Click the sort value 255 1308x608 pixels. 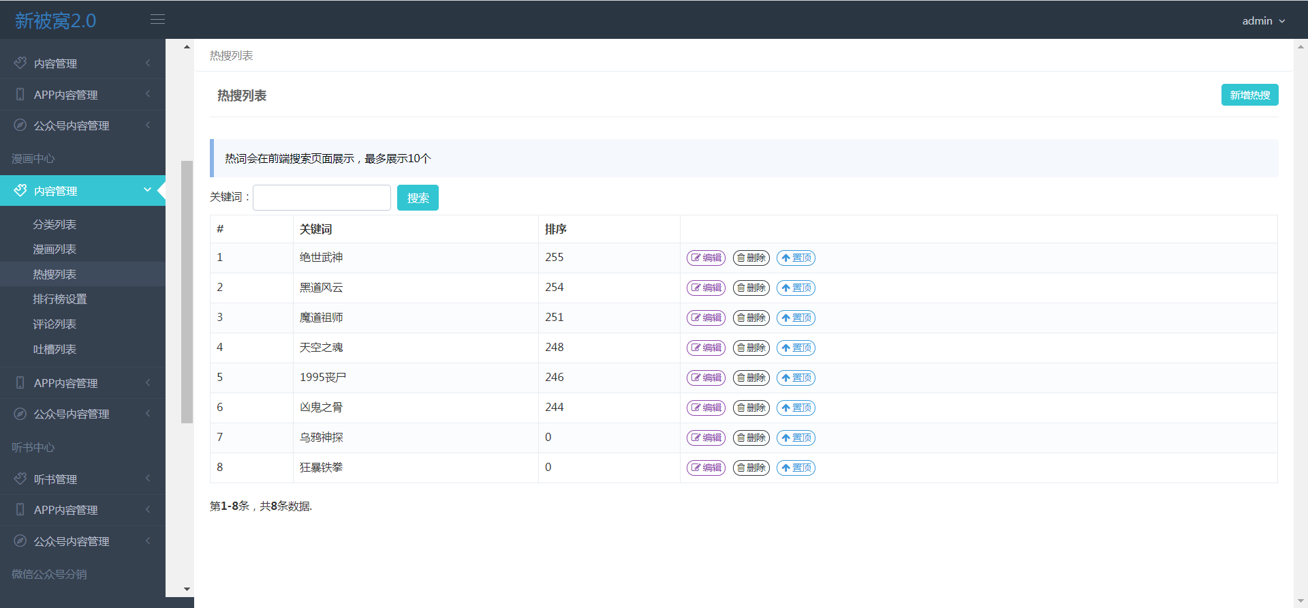555,258
